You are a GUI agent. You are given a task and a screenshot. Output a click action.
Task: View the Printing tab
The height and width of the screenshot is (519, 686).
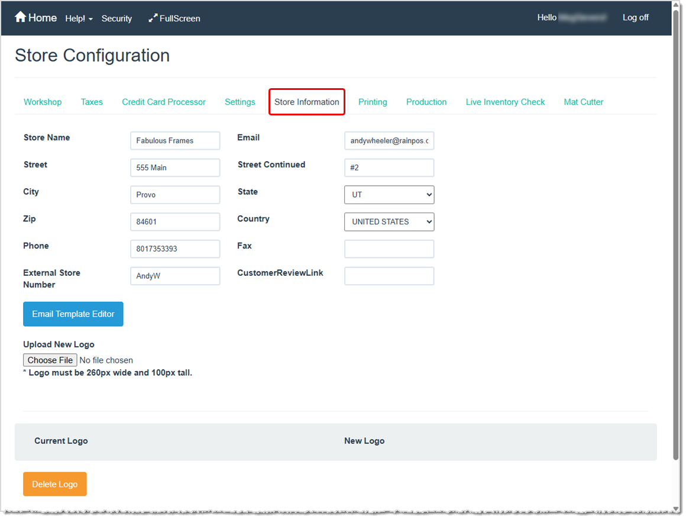click(x=373, y=102)
